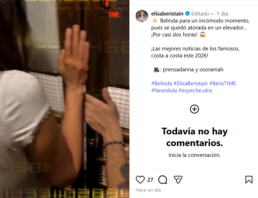Open the #Belinda hashtag

point(162,83)
